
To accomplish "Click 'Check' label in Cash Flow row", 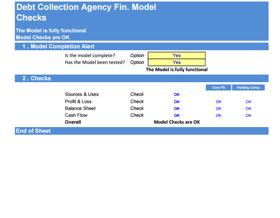I will [x=137, y=115].
